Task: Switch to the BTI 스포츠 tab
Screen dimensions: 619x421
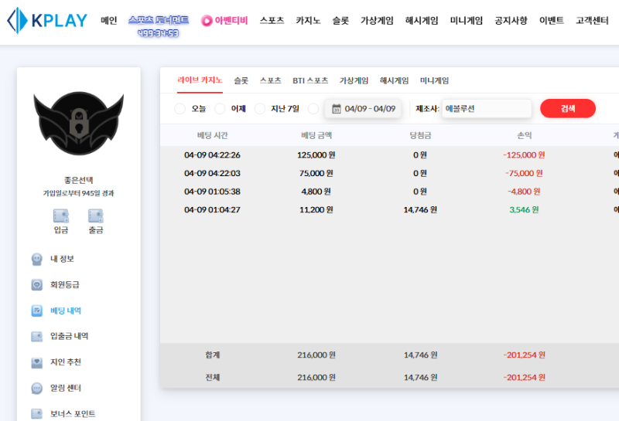Action: (x=309, y=80)
